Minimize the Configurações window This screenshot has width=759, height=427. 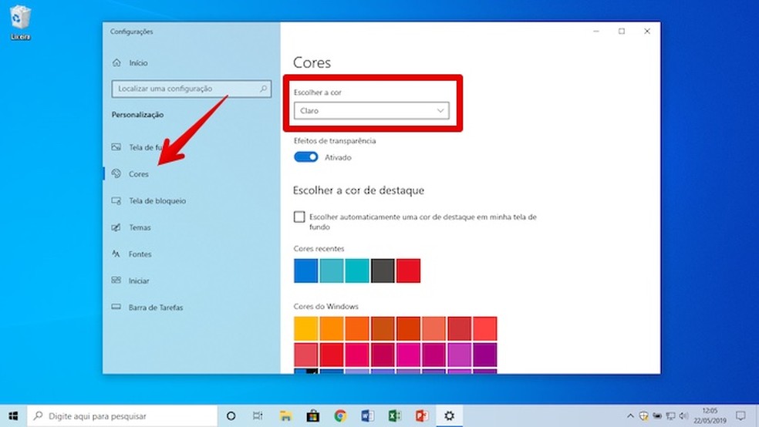pyautogui.click(x=596, y=32)
